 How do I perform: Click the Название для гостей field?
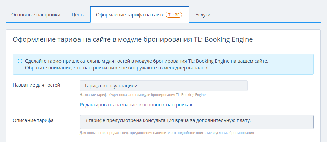[x=164, y=86]
